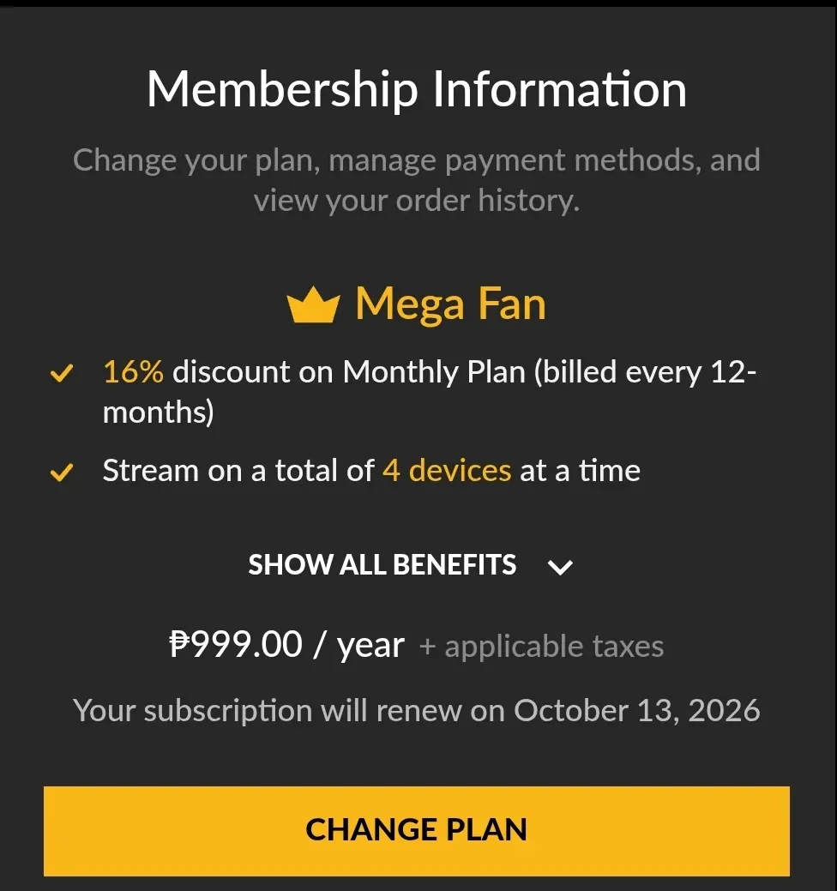Click the October 13, 2026 renewal date
The image size is (837, 891).
coord(637,710)
